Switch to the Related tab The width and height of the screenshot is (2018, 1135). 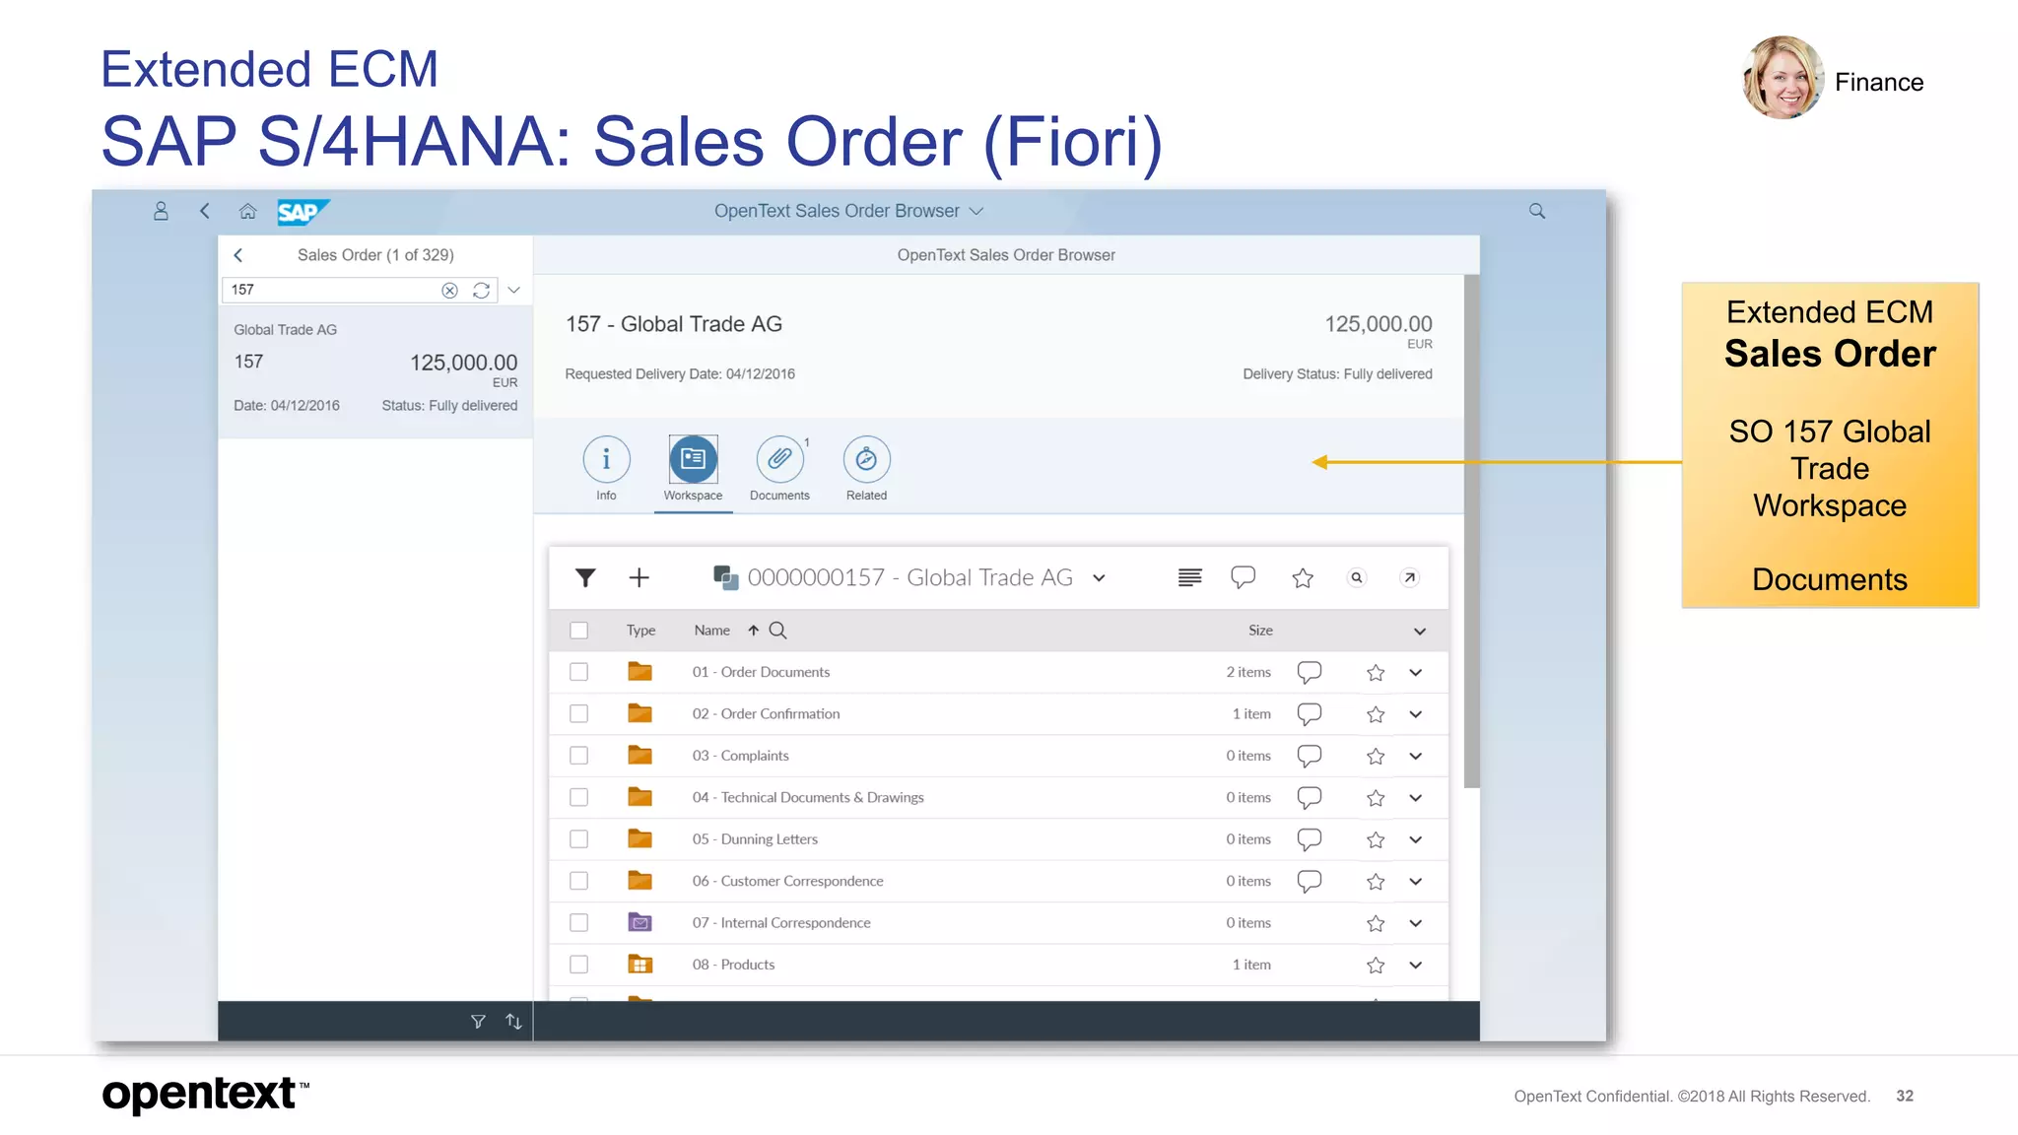point(866,469)
